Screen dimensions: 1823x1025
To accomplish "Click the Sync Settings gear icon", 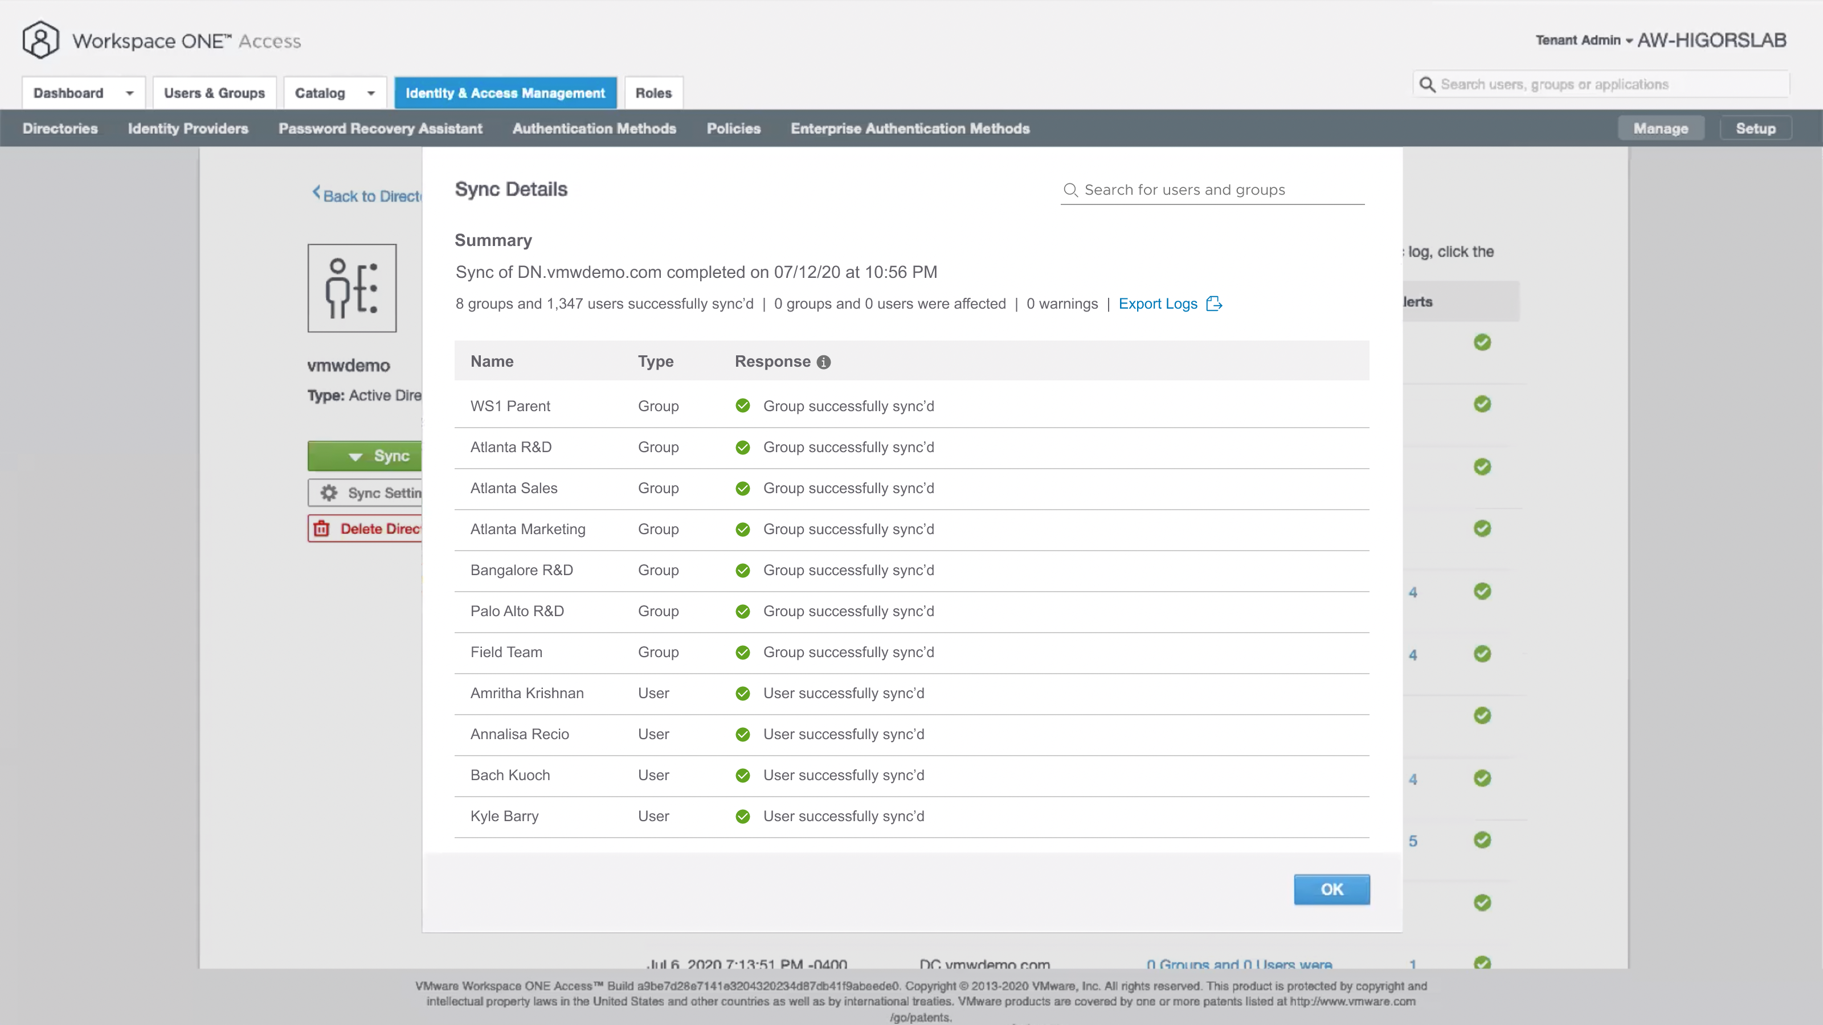I will tap(328, 493).
